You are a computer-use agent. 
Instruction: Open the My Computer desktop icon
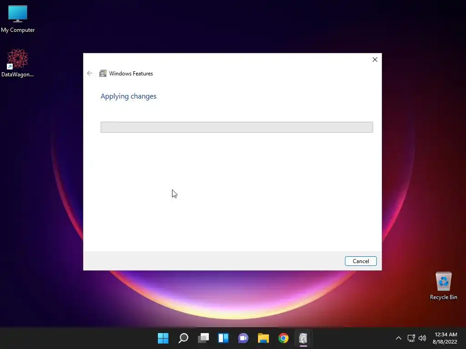point(18,19)
